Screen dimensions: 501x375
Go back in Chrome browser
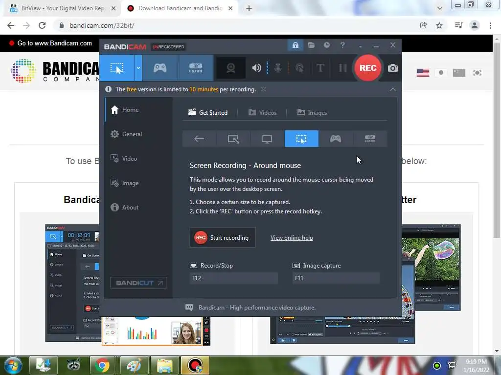coord(11,25)
